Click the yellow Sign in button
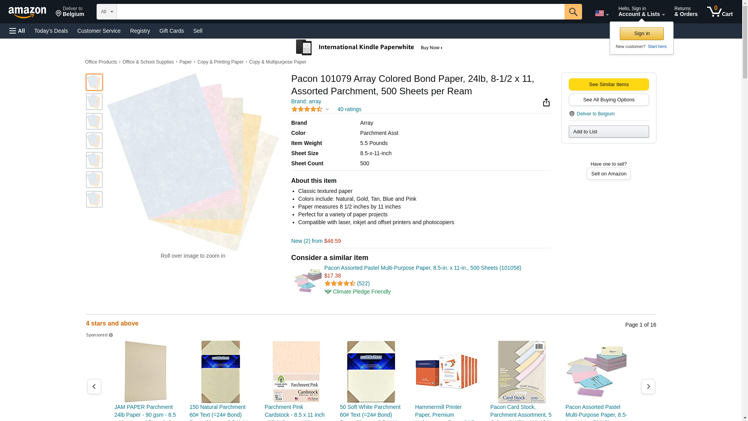Image resolution: width=748 pixels, height=421 pixels. point(642,34)
